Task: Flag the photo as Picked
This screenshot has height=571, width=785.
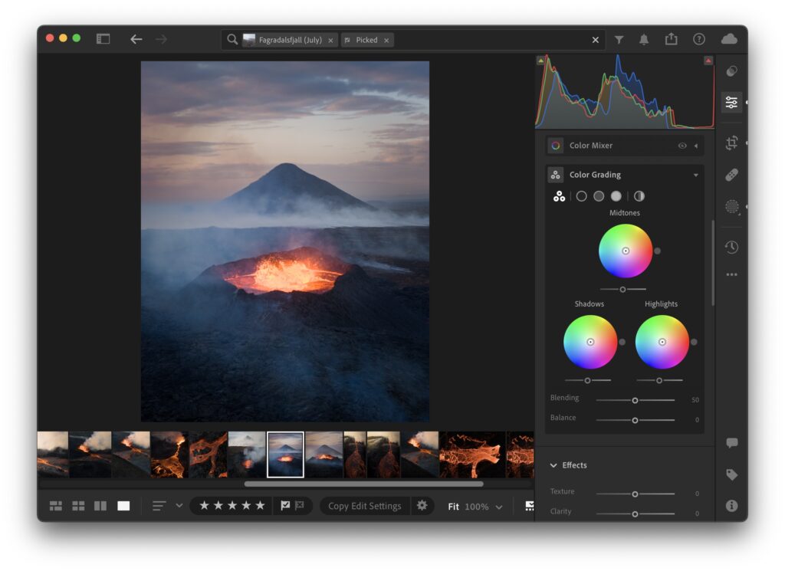Action: pos(284,506)
